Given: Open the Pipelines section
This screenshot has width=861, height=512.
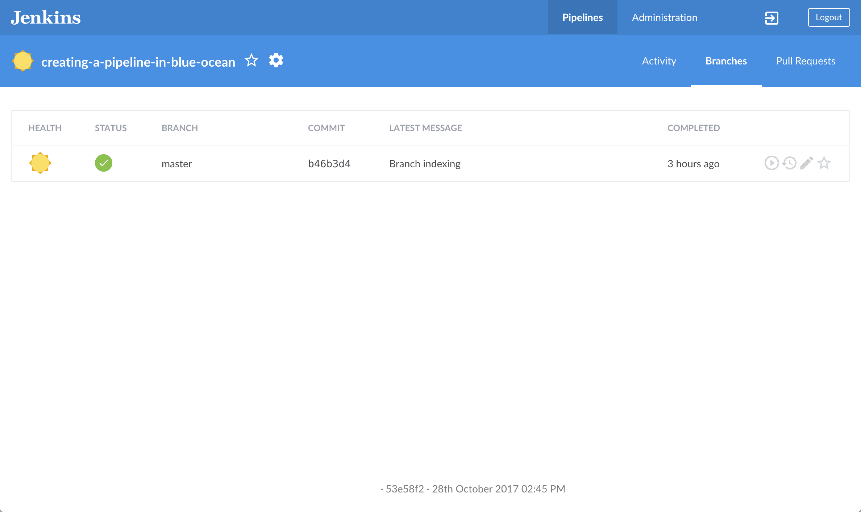Looking at the screenshot, I should click(582, 17).
